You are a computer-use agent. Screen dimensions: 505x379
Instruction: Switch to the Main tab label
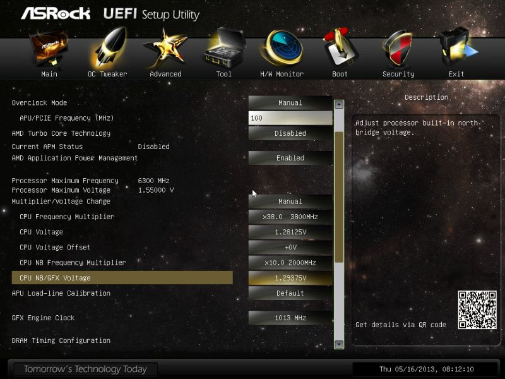pyautogui.click(x=49, y=74)
